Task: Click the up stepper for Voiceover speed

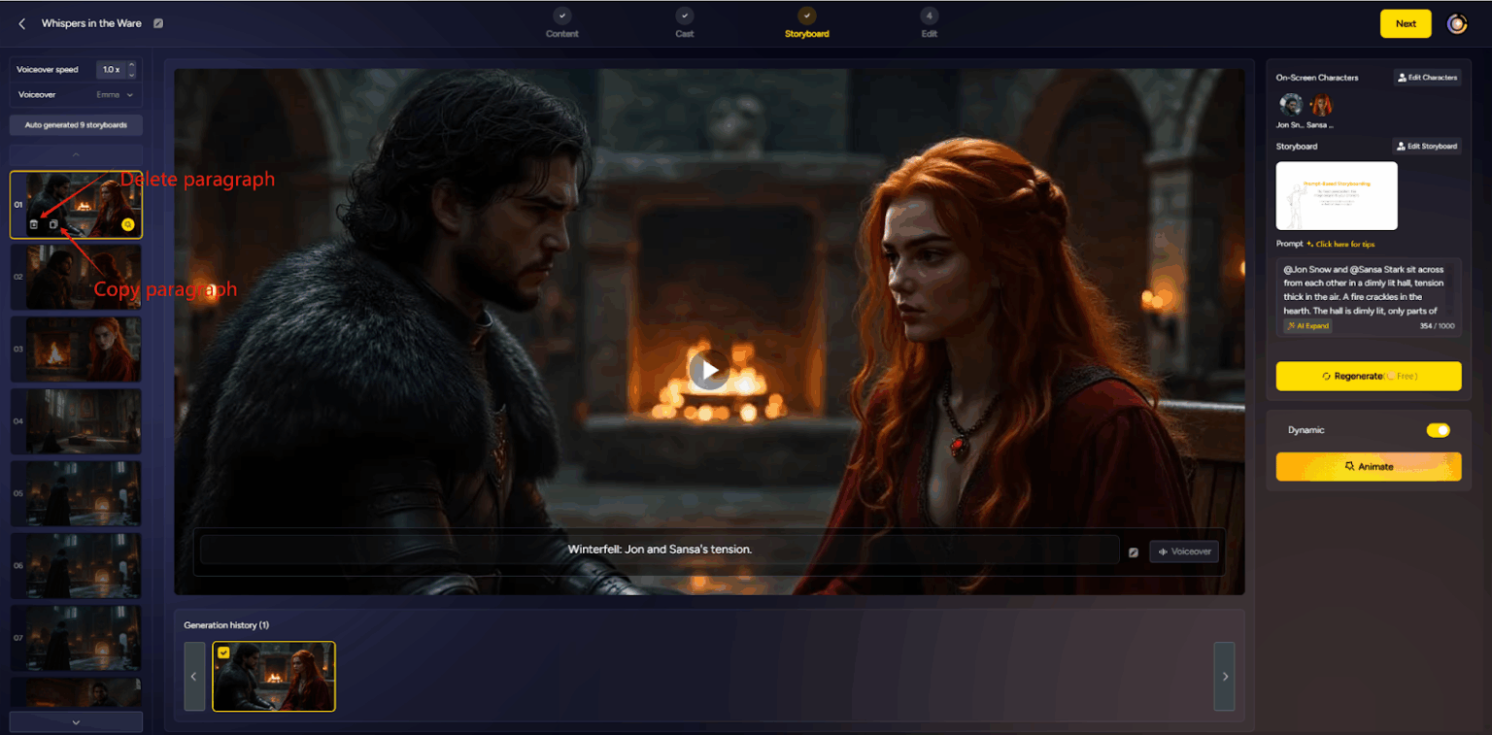Action: click(x=130, y=66)
